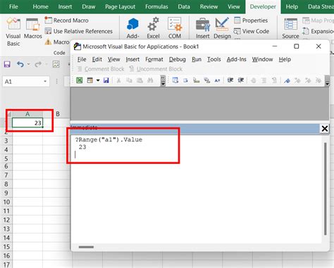334x268 pixels.
Task: Toggle Use Relative References
Action: tap(79, 31)
